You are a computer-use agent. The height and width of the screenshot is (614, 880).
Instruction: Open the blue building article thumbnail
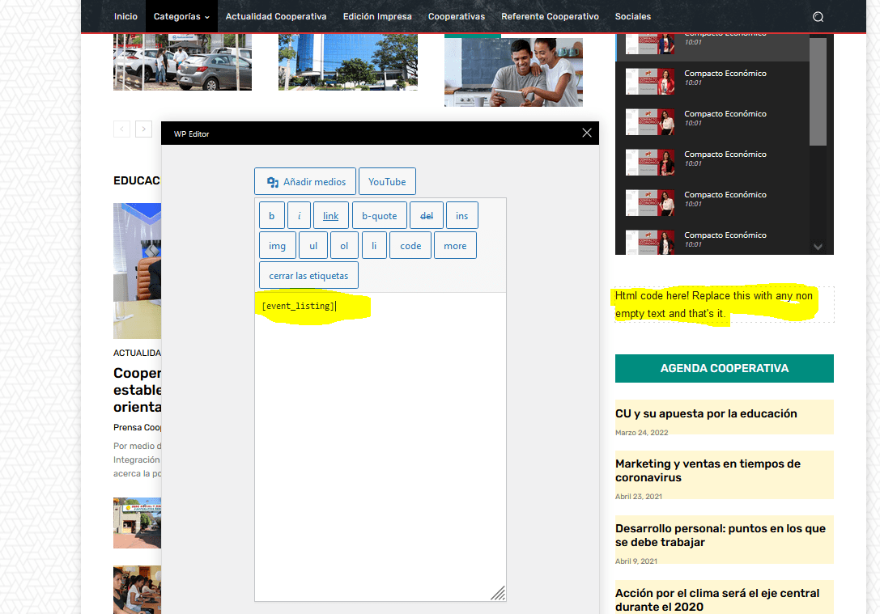pos(348,61)
